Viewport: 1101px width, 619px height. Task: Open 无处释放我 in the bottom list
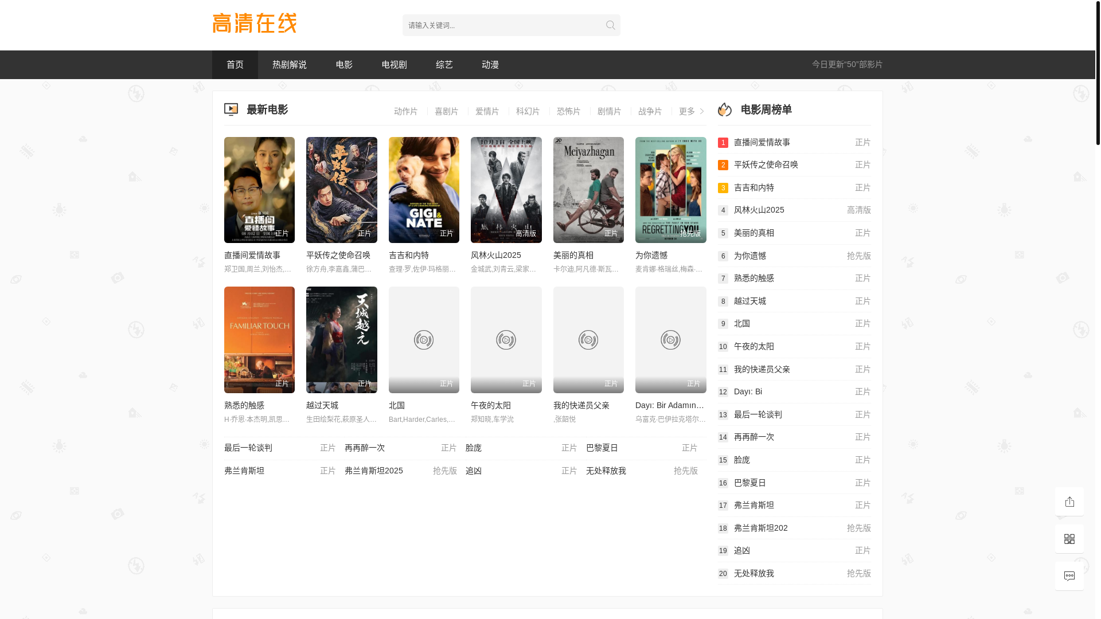tap(606, 471)
